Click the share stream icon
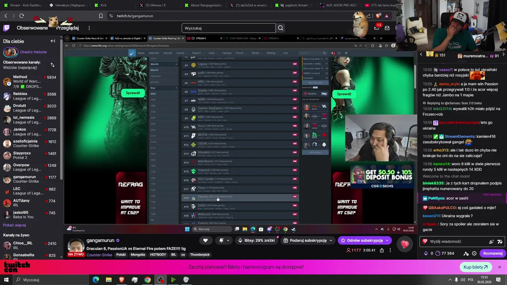The width and height of the screenshot is (507, 285). coord(382,250)
